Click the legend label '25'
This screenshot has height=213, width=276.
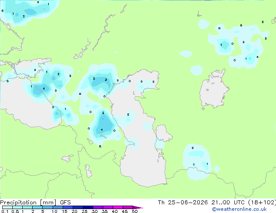(x=84, y=211)
